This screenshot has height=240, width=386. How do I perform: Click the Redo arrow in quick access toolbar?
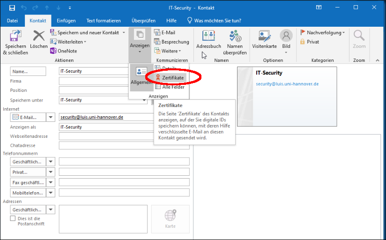[x=35, y=8]
